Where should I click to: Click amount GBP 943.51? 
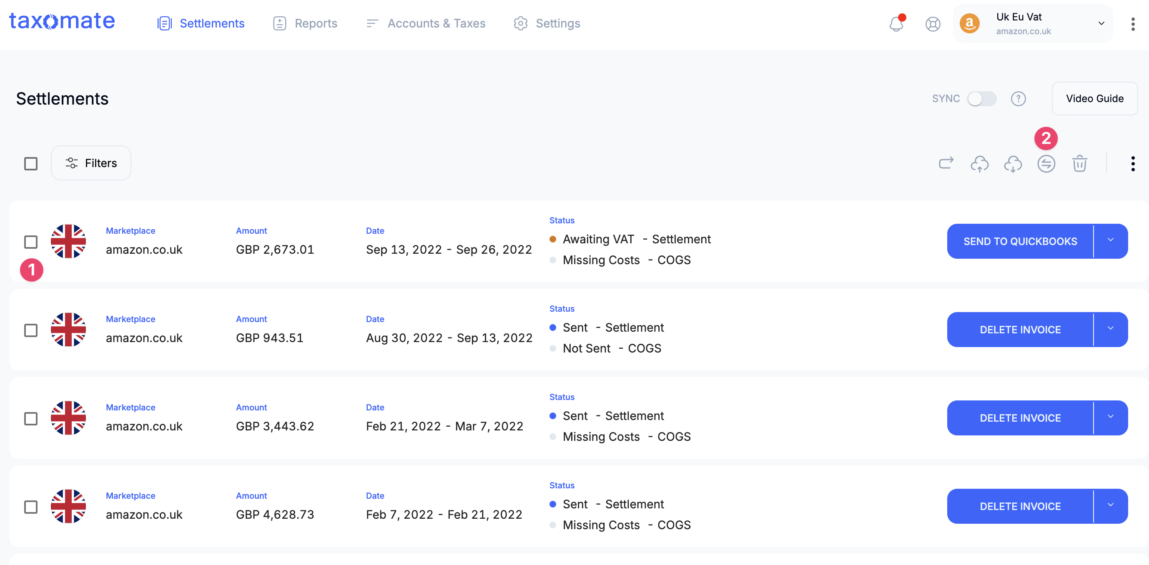(x=269, y=337)
